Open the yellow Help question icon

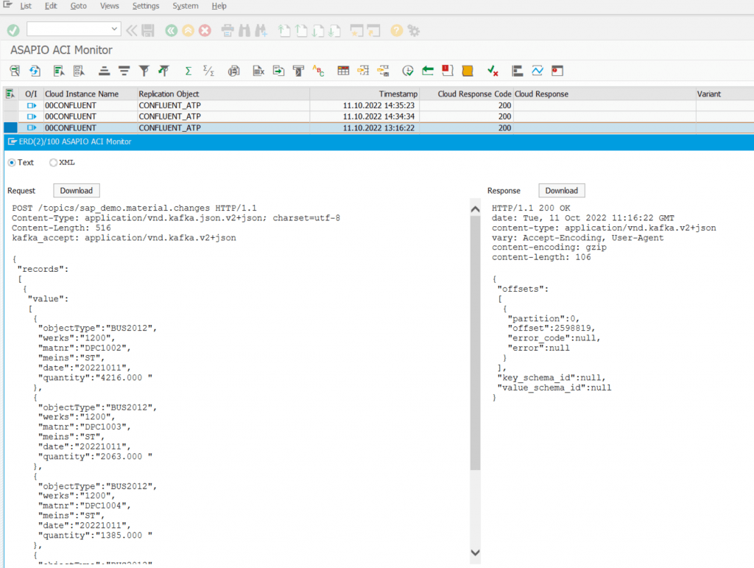coord(397,30)
